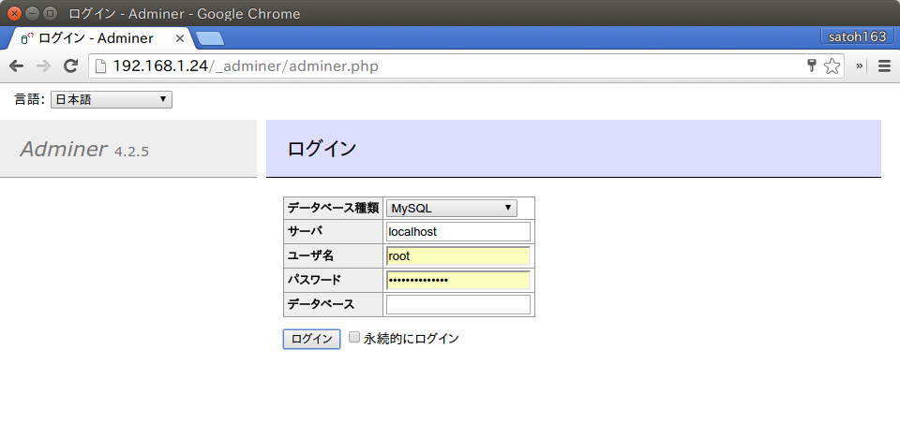Click the browser forward arrow

[43, 65]
